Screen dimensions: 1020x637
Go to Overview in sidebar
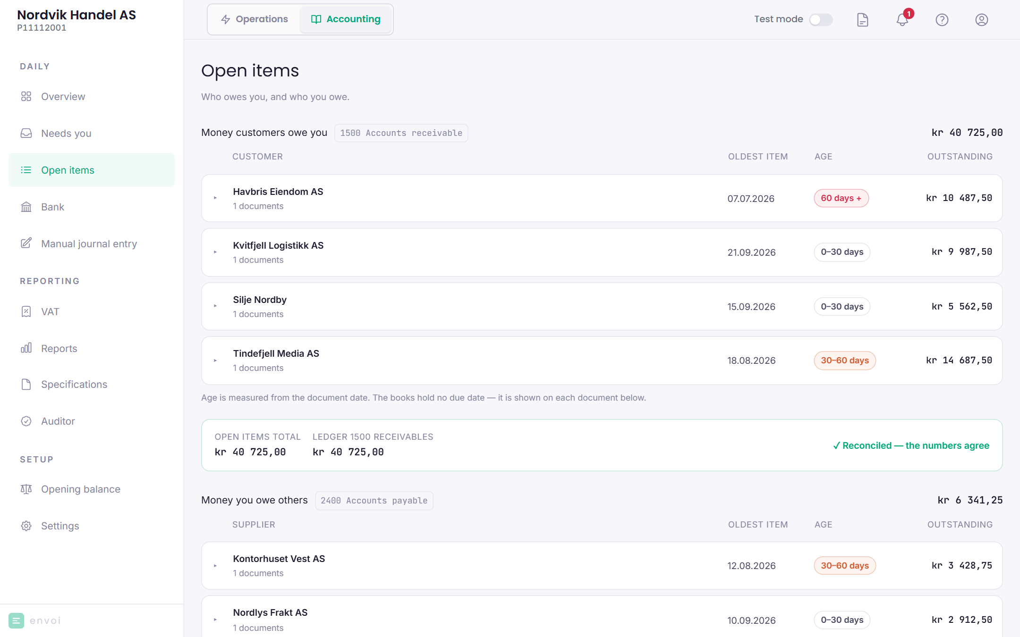[92, 96]
